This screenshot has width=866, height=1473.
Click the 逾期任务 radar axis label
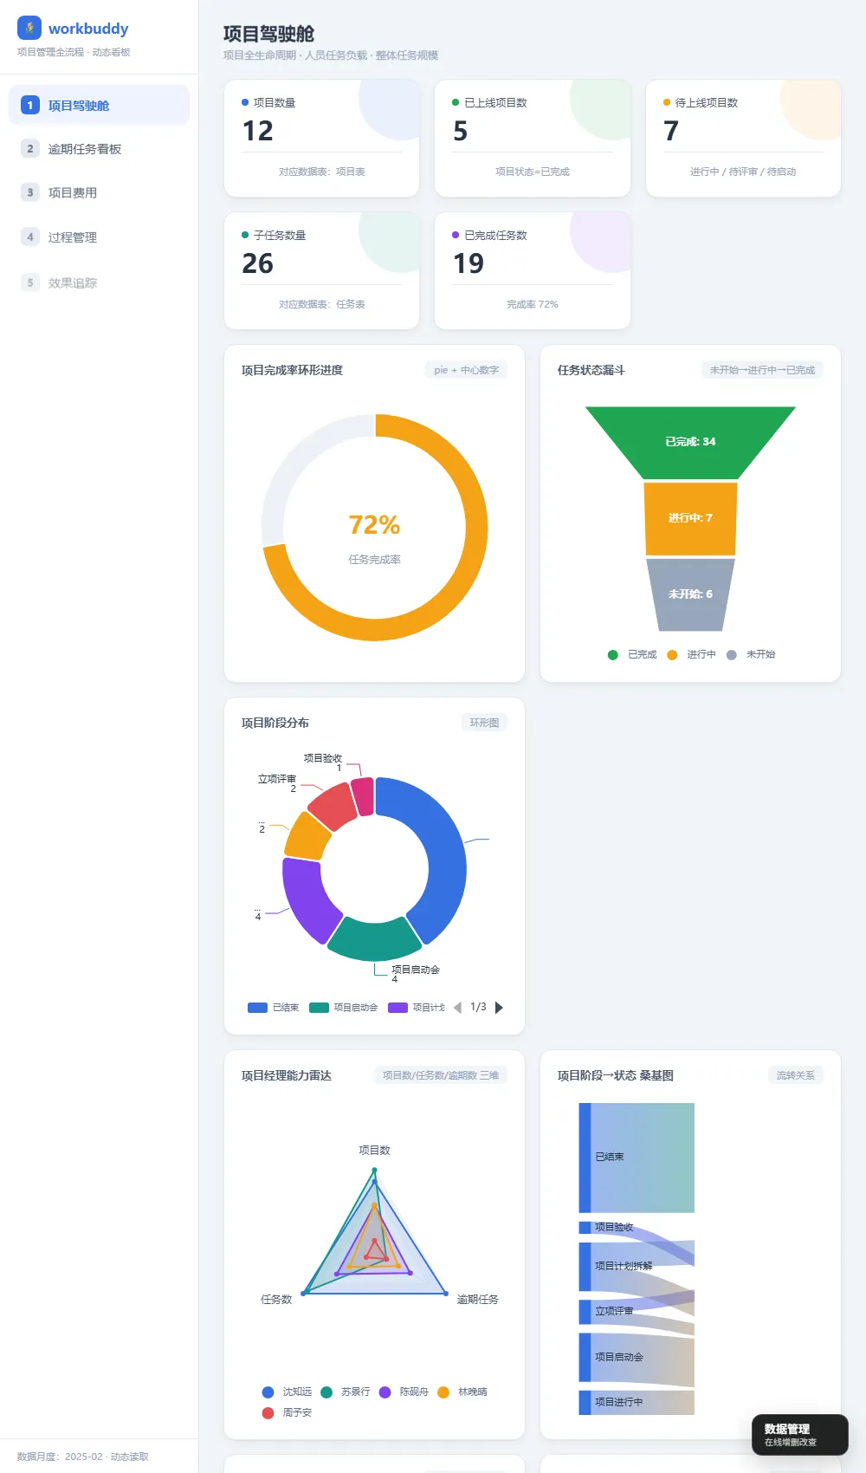tap(478, 1299)
